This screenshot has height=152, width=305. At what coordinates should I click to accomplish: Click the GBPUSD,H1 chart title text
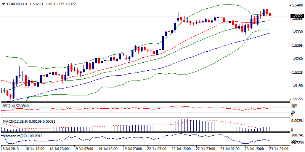(x=16, y=4)
